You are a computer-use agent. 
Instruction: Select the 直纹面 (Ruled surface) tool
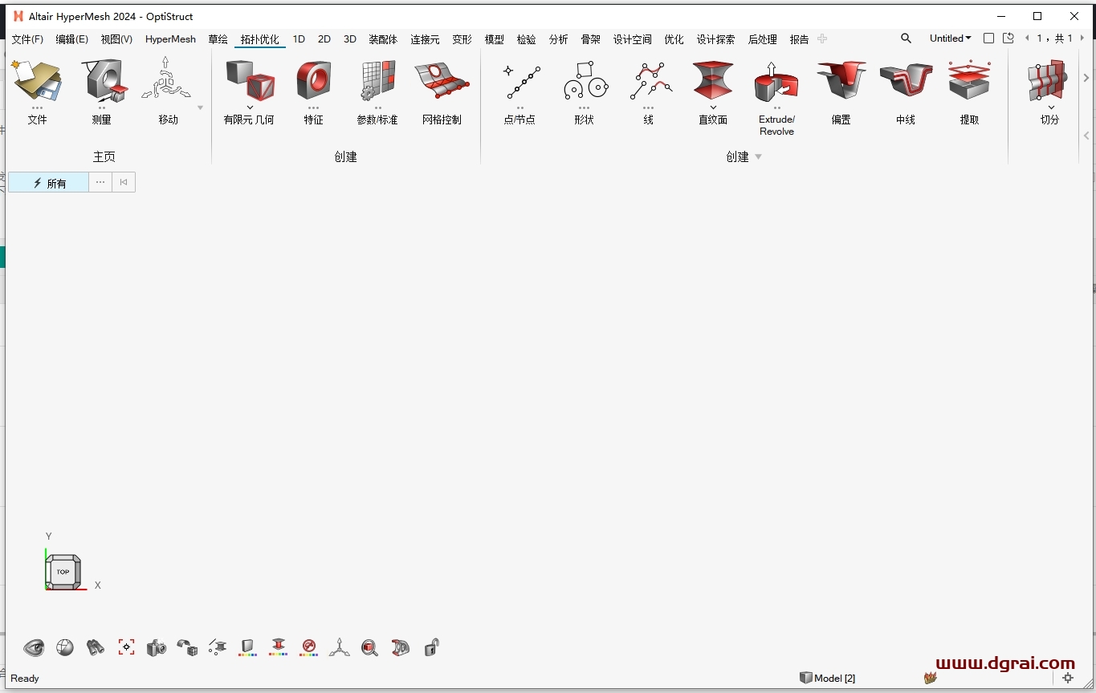point(713,81)
